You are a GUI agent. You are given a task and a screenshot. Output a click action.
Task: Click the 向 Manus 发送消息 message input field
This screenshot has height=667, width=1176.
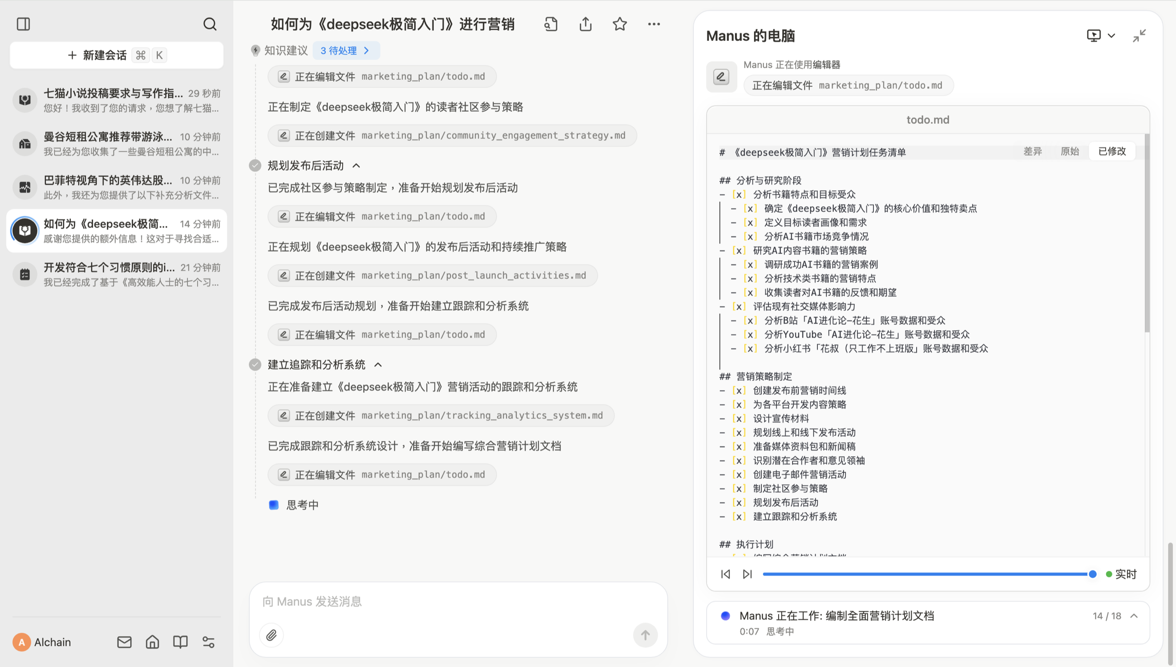tap(458, 601)
